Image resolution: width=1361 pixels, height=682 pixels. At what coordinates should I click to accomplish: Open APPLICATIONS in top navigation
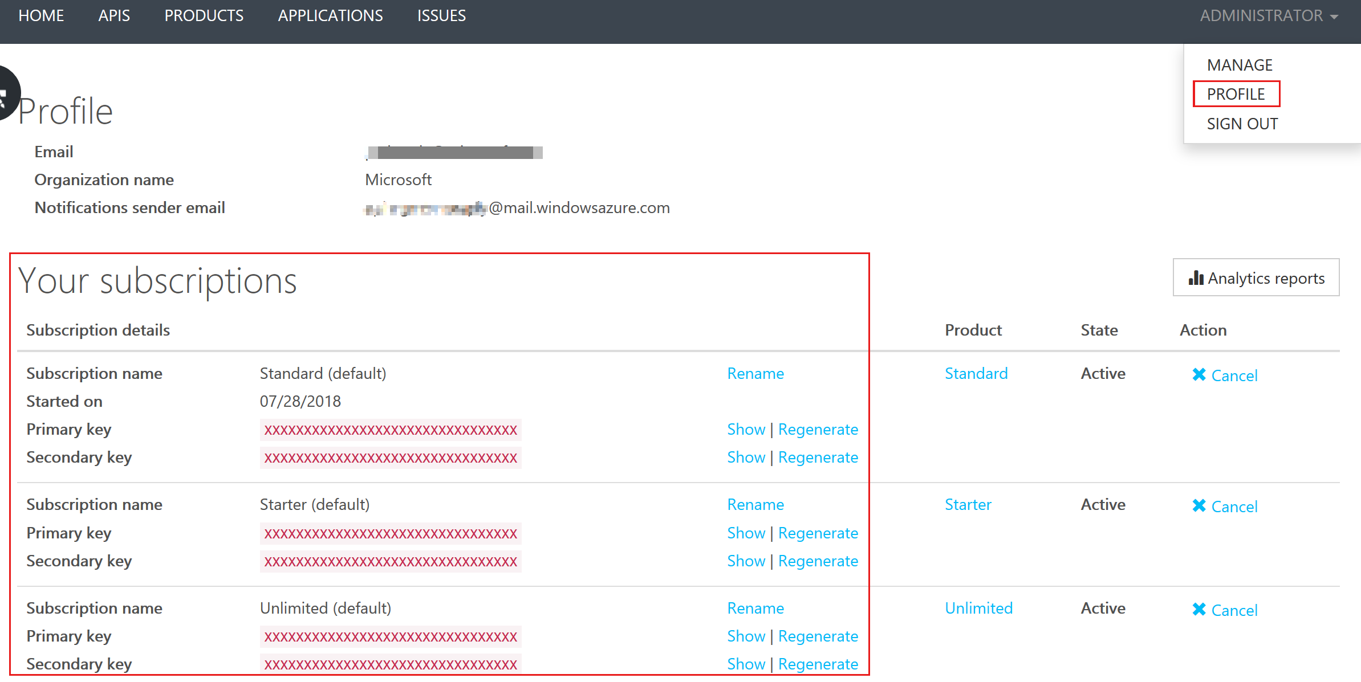[x=330, y=16]
